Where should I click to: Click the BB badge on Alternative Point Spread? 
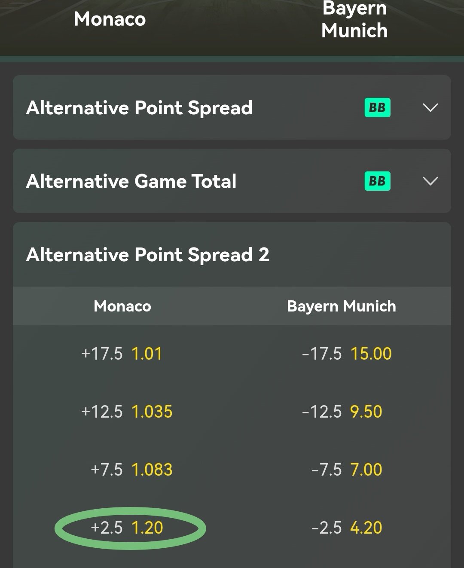[377, 107]
